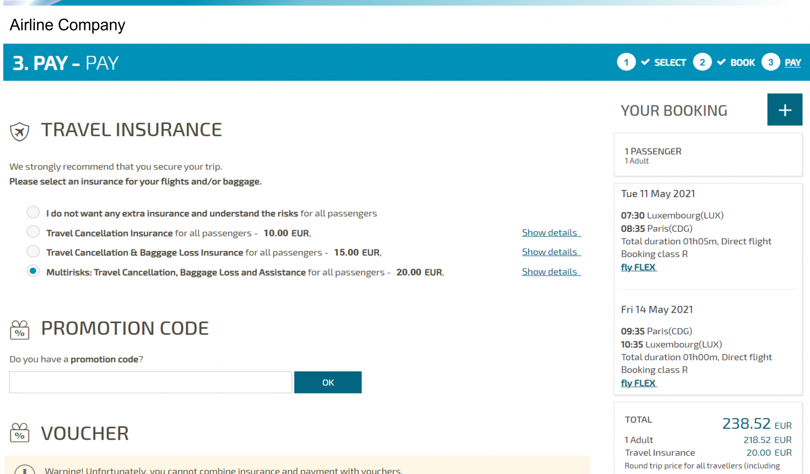Click the warning exclamation icon

tap(25, 470)
